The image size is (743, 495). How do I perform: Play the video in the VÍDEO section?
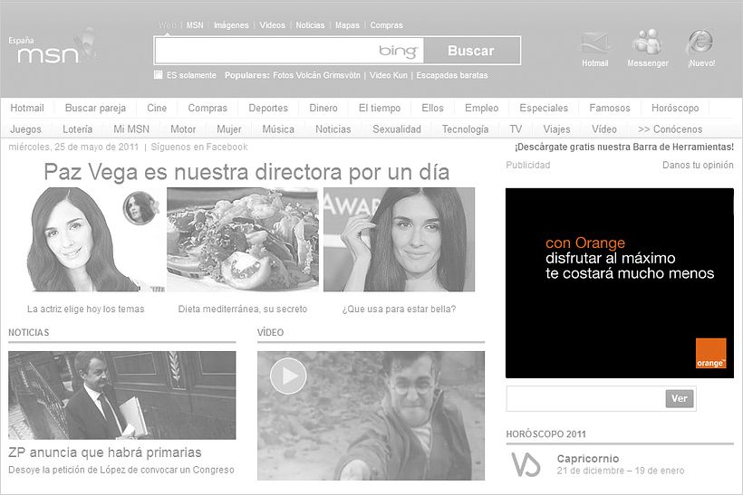point(288,376)
